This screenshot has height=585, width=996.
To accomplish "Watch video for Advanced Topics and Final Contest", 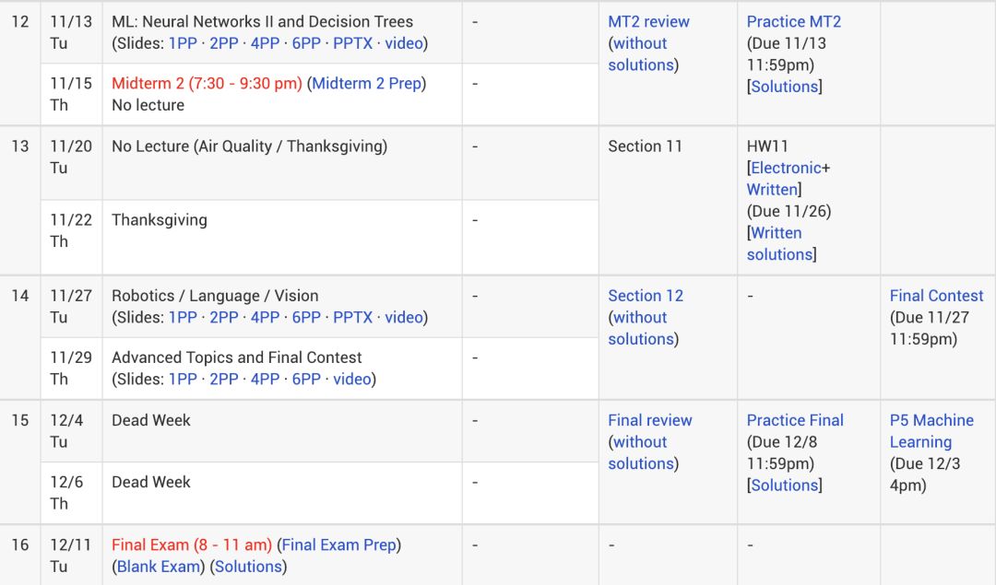I will (352, 380).
